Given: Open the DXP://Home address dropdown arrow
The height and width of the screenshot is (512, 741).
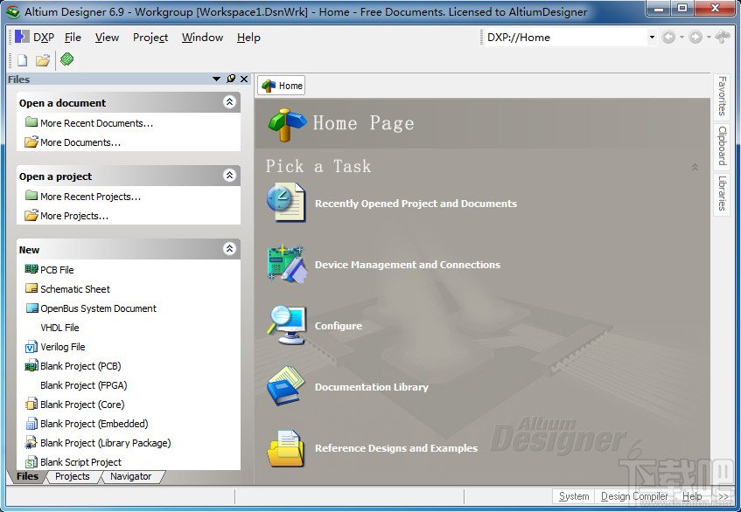Looking at the screenshot, I should tap(652, 38).
